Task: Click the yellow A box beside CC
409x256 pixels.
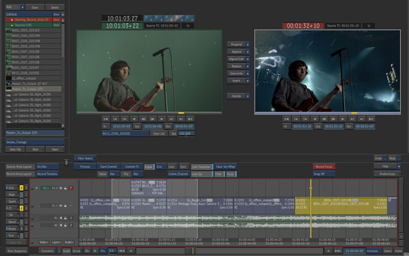Action: 21,208
